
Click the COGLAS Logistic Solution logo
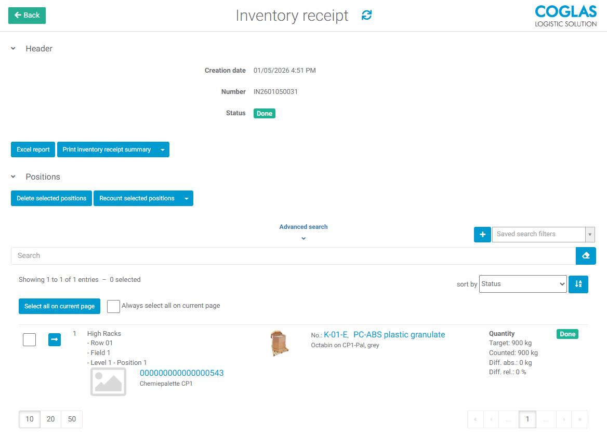pyautogui.click(x=565, y=16)
